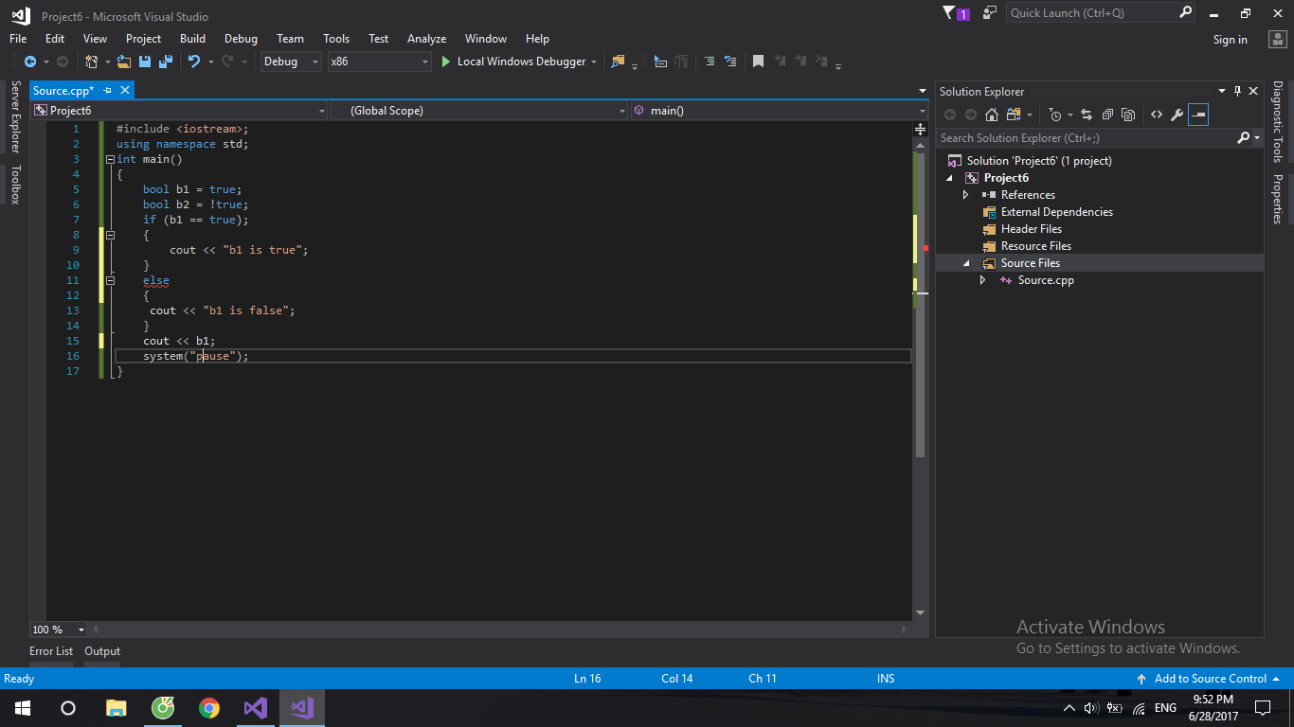Open Properties using the wrench icon
This screenshot has height=727, width=1294.
coord(1177,115)
